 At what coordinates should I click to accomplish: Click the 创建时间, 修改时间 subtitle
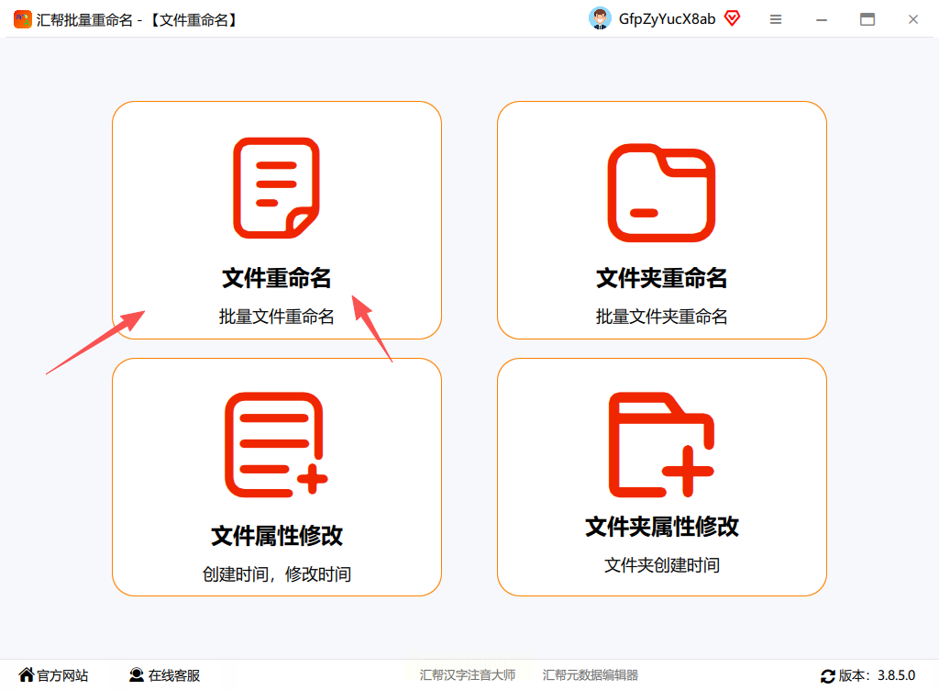276,573
